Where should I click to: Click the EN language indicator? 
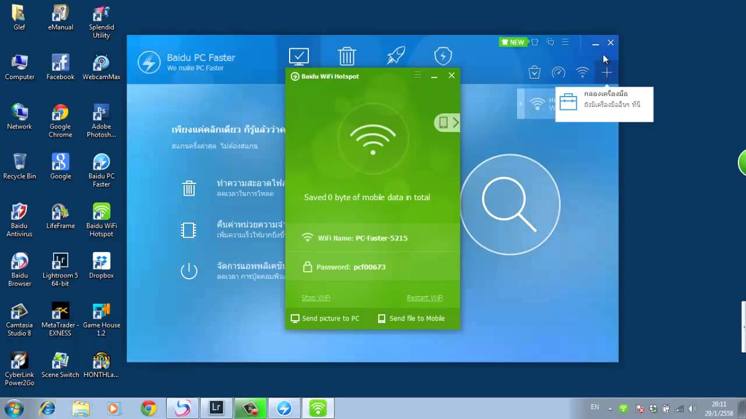click(x=595, y=407)
